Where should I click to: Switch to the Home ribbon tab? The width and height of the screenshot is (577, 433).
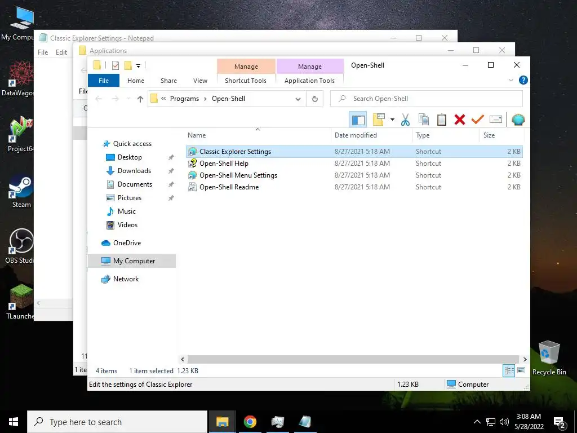pyautogui.click(x=136, y=80)
